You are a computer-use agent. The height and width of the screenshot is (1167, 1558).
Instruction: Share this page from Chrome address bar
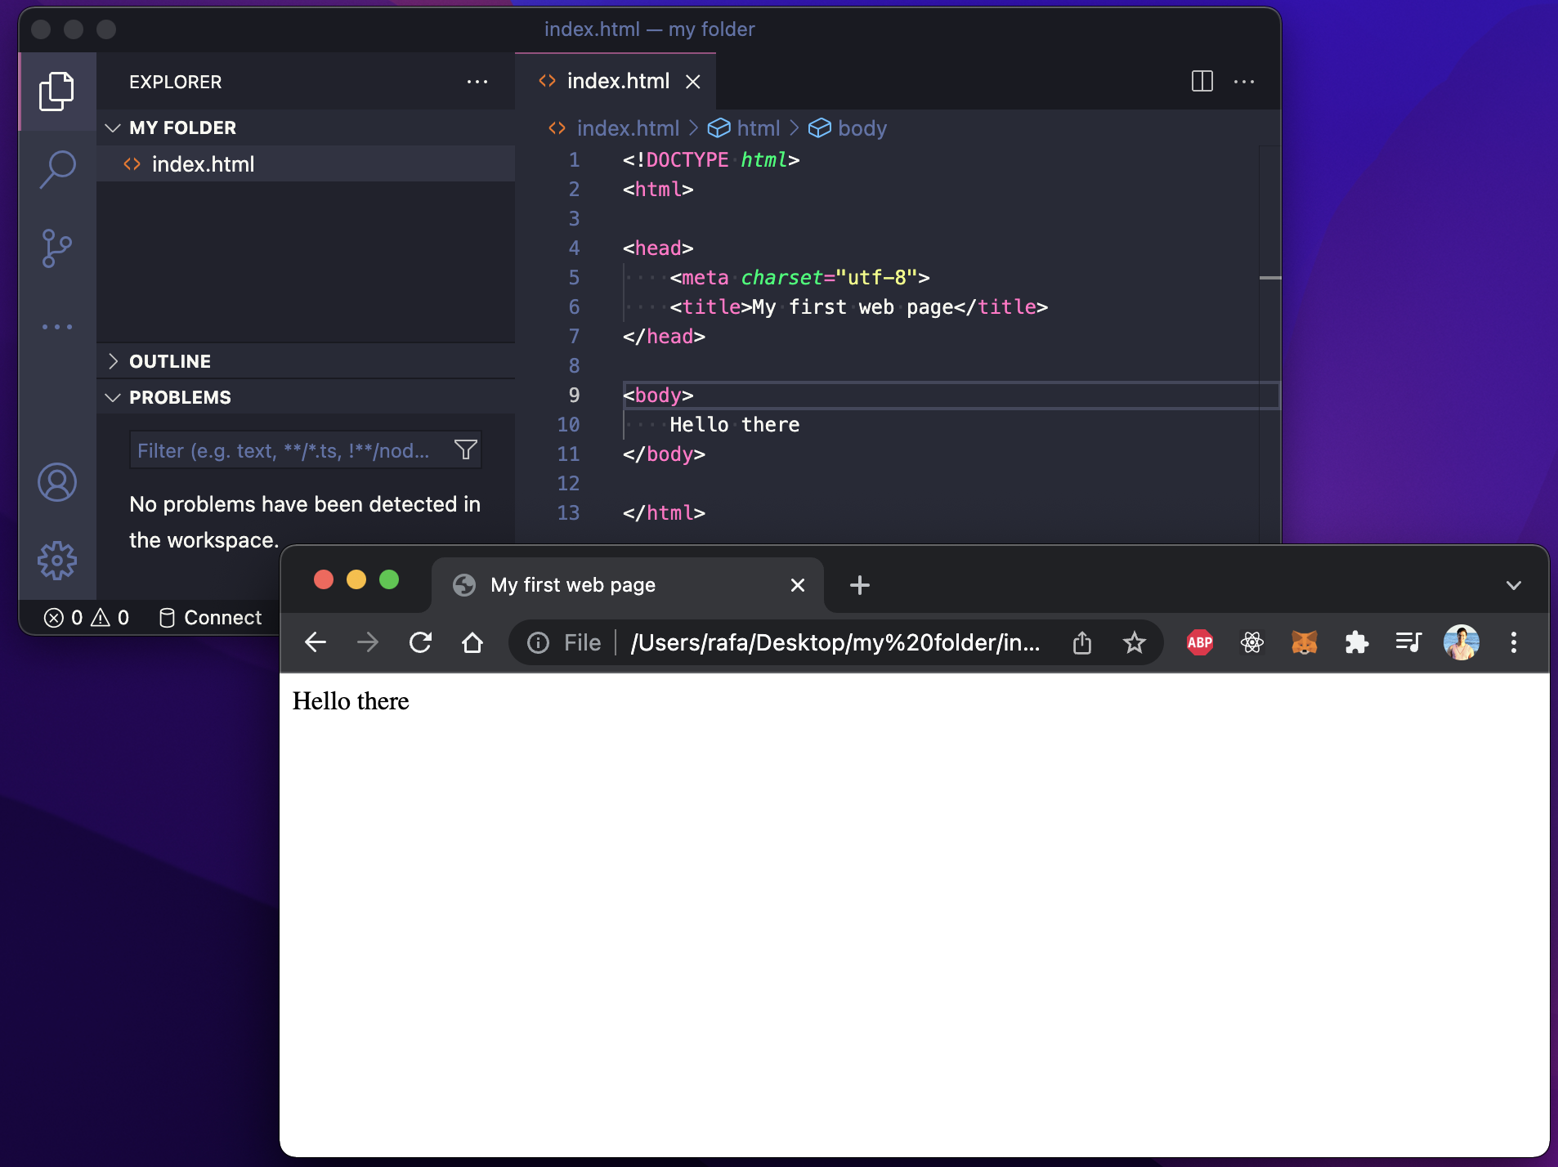point(1082,643)
